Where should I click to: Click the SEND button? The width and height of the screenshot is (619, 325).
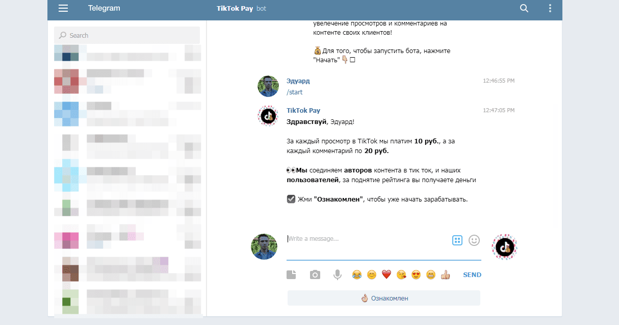pos(472,275)
